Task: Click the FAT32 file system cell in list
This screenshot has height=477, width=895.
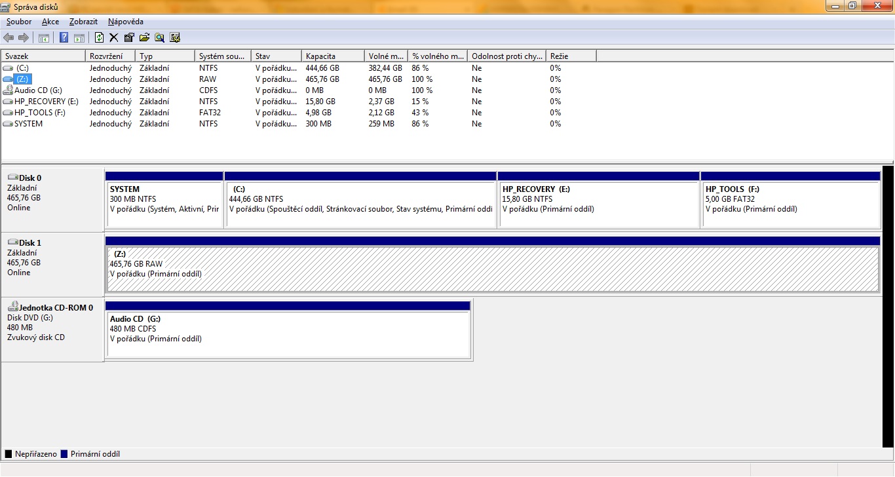Action: point(210,113)
